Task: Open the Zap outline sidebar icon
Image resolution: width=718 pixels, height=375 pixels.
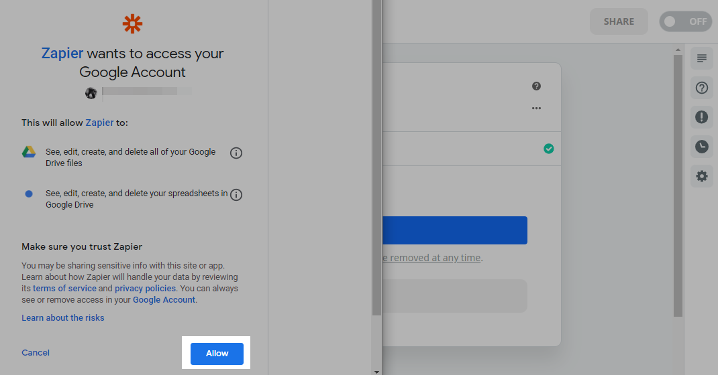Action: 701,58
